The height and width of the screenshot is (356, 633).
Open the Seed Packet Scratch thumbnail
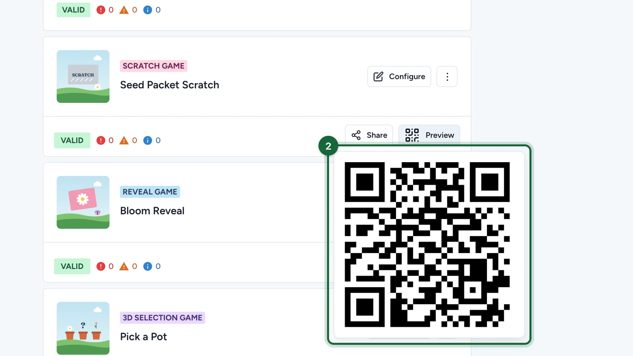83,76
